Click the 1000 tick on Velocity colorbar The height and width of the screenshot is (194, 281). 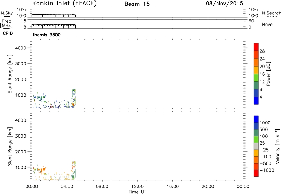pos(265,123)
